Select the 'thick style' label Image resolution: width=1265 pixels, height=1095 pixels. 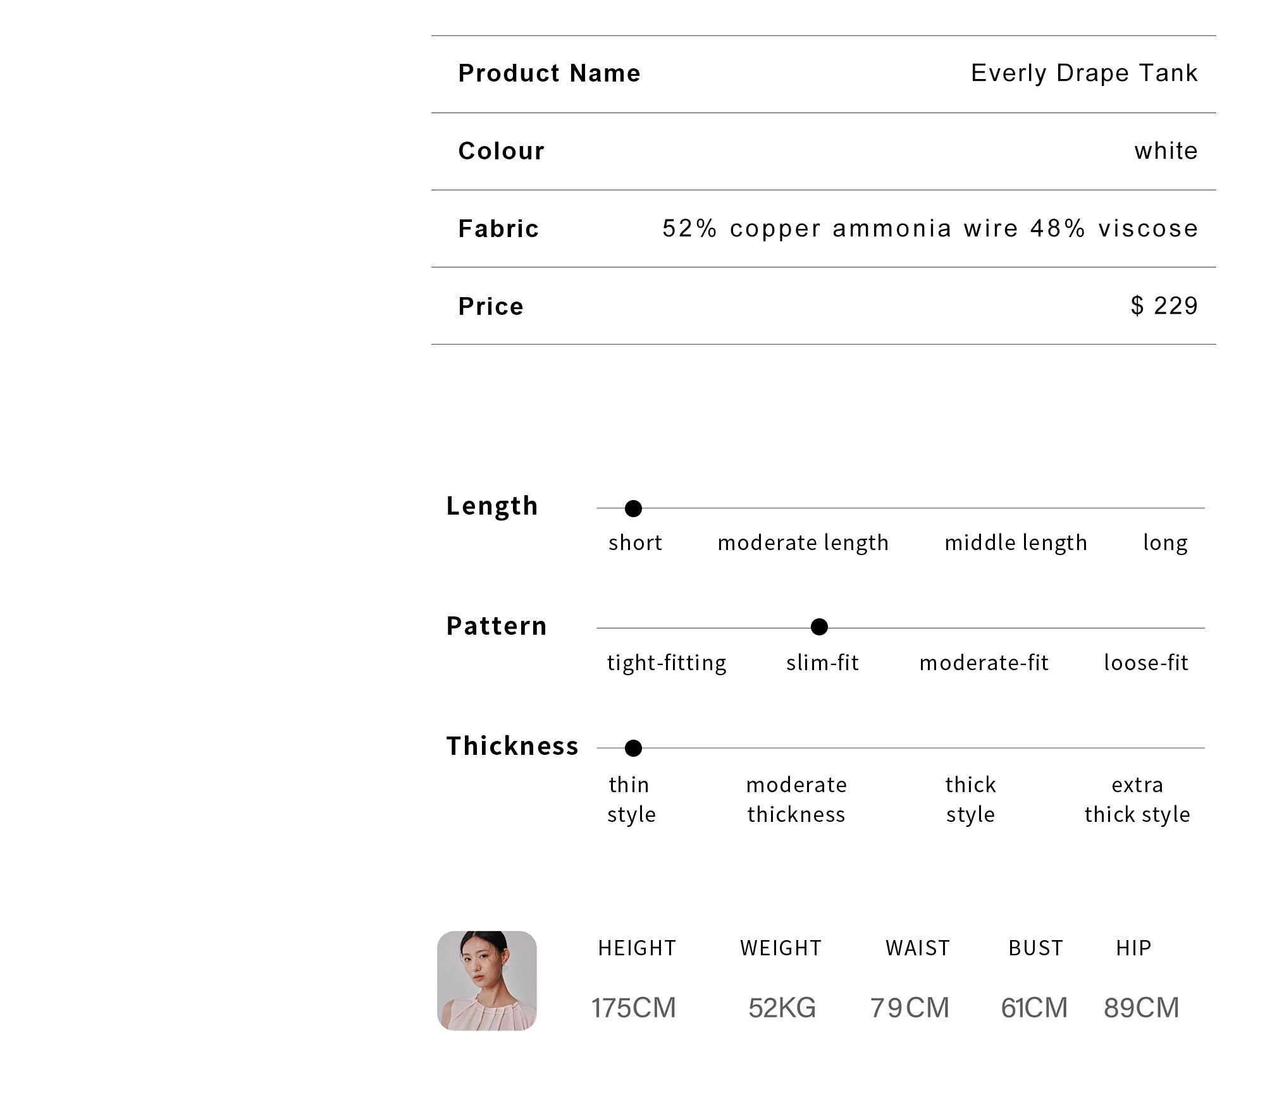pos(970,799)
